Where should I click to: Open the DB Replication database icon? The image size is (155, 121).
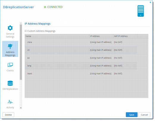tap(10, 83)
